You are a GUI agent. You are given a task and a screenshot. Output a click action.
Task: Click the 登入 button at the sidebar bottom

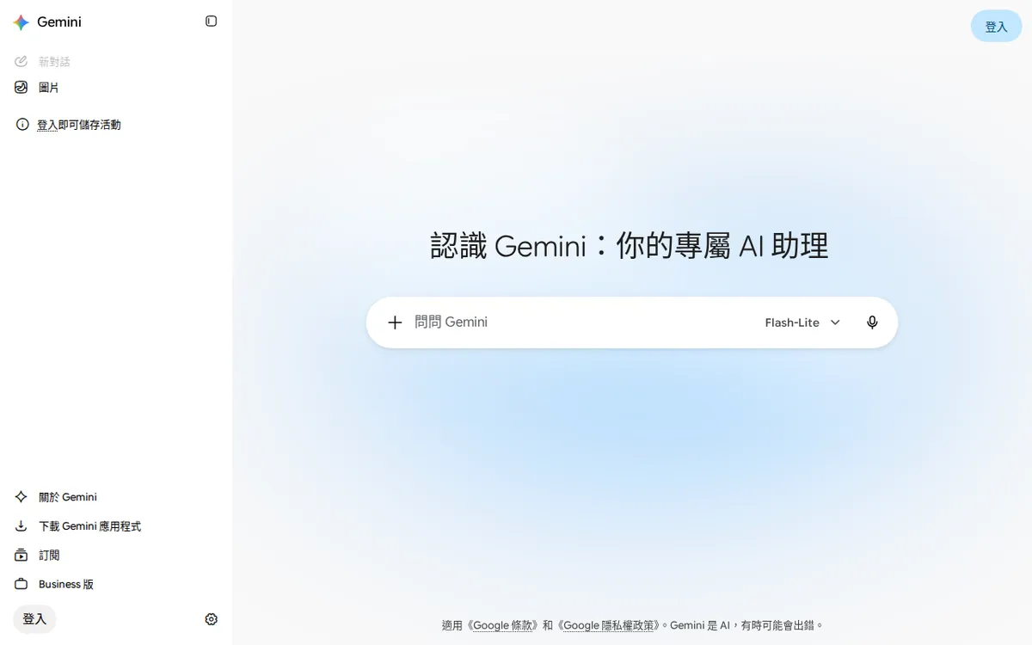click(x=34, y=619)
